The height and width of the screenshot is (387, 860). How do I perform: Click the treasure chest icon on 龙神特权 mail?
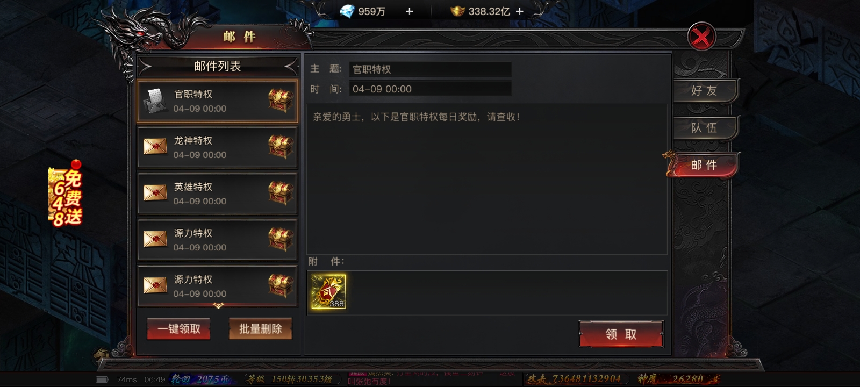pos(281,147)
